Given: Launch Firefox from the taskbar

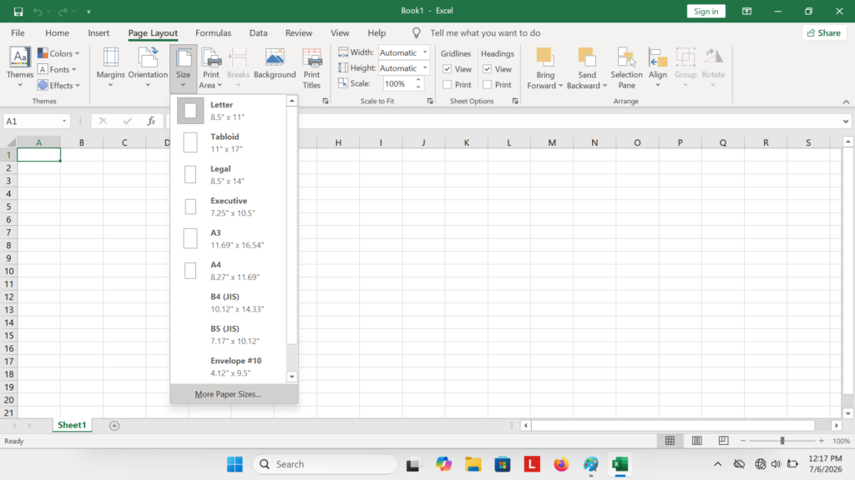Looking at the screenshot, I should click(561, 464).
